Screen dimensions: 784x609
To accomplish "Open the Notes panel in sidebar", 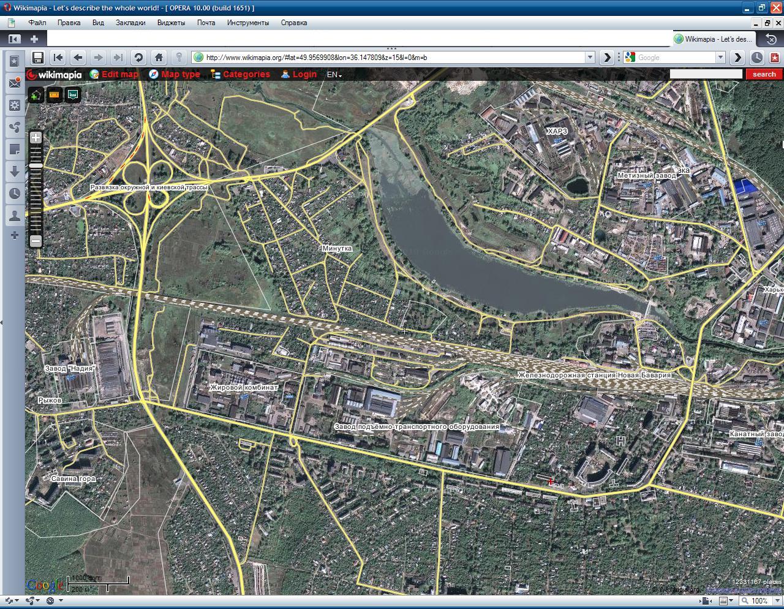I will [15, 149].
